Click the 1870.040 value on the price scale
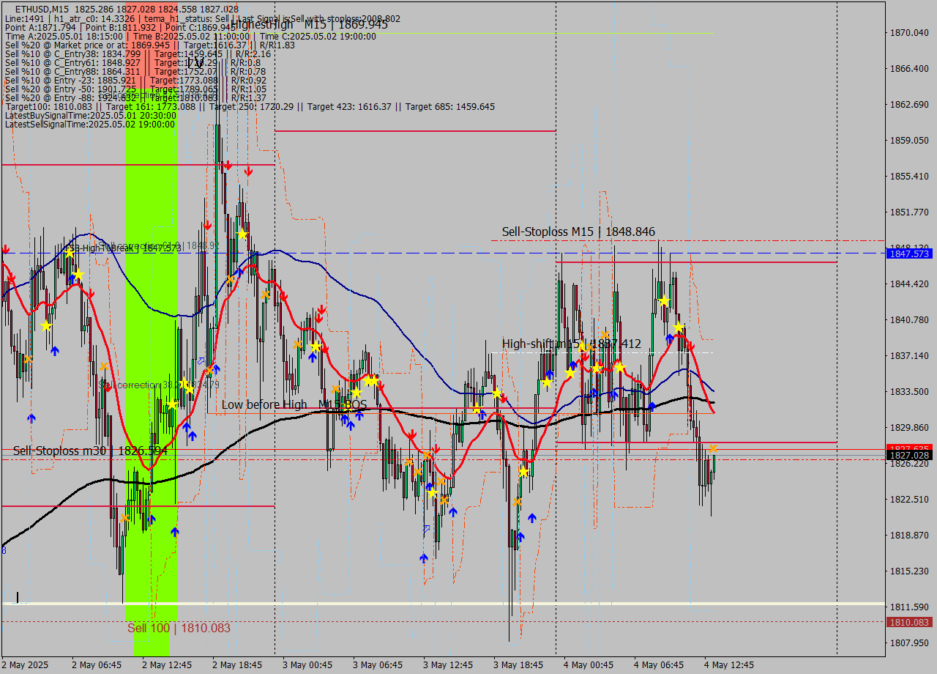 click(x=909, y=33)
